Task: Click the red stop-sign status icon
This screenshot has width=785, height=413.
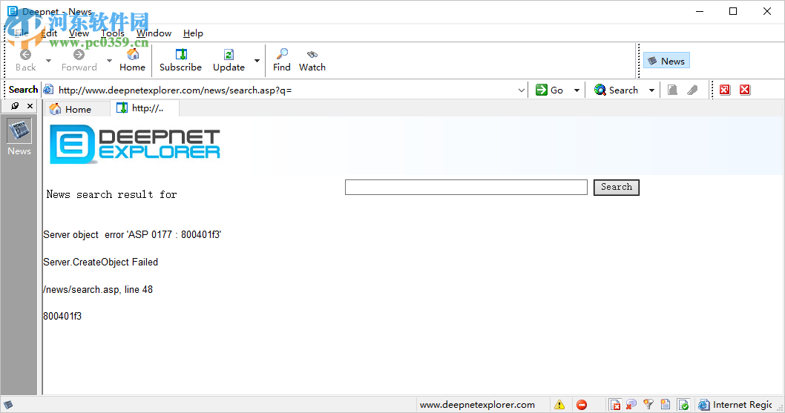Action: click(x=581, y=405)
